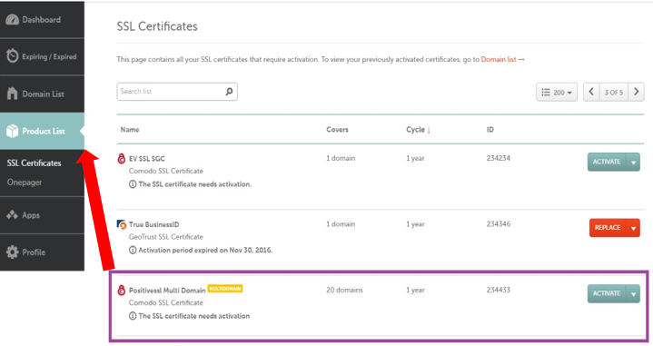Sort by the Cycle column
The image size is (653, 346).
click(x=418, y=130)
